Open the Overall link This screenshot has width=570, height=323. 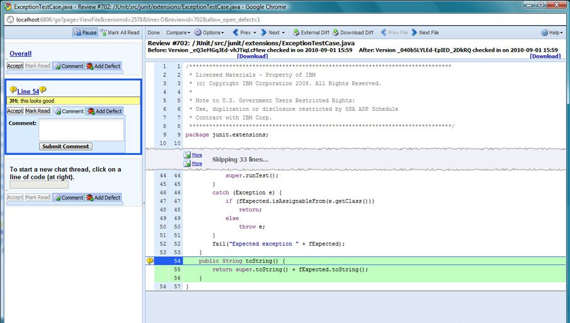(20, 54)
